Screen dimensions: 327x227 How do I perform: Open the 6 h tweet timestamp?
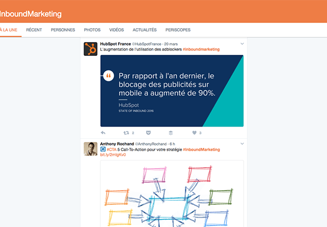click(x=172, y=144)
